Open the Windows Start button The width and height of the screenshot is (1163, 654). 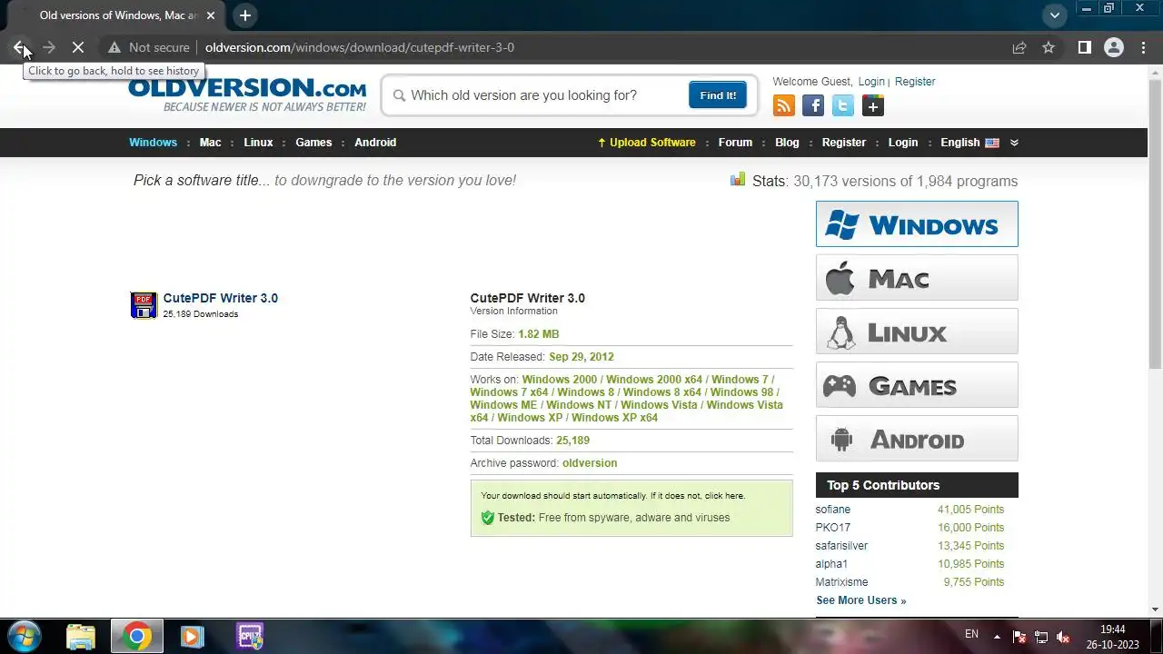[24, 636]
